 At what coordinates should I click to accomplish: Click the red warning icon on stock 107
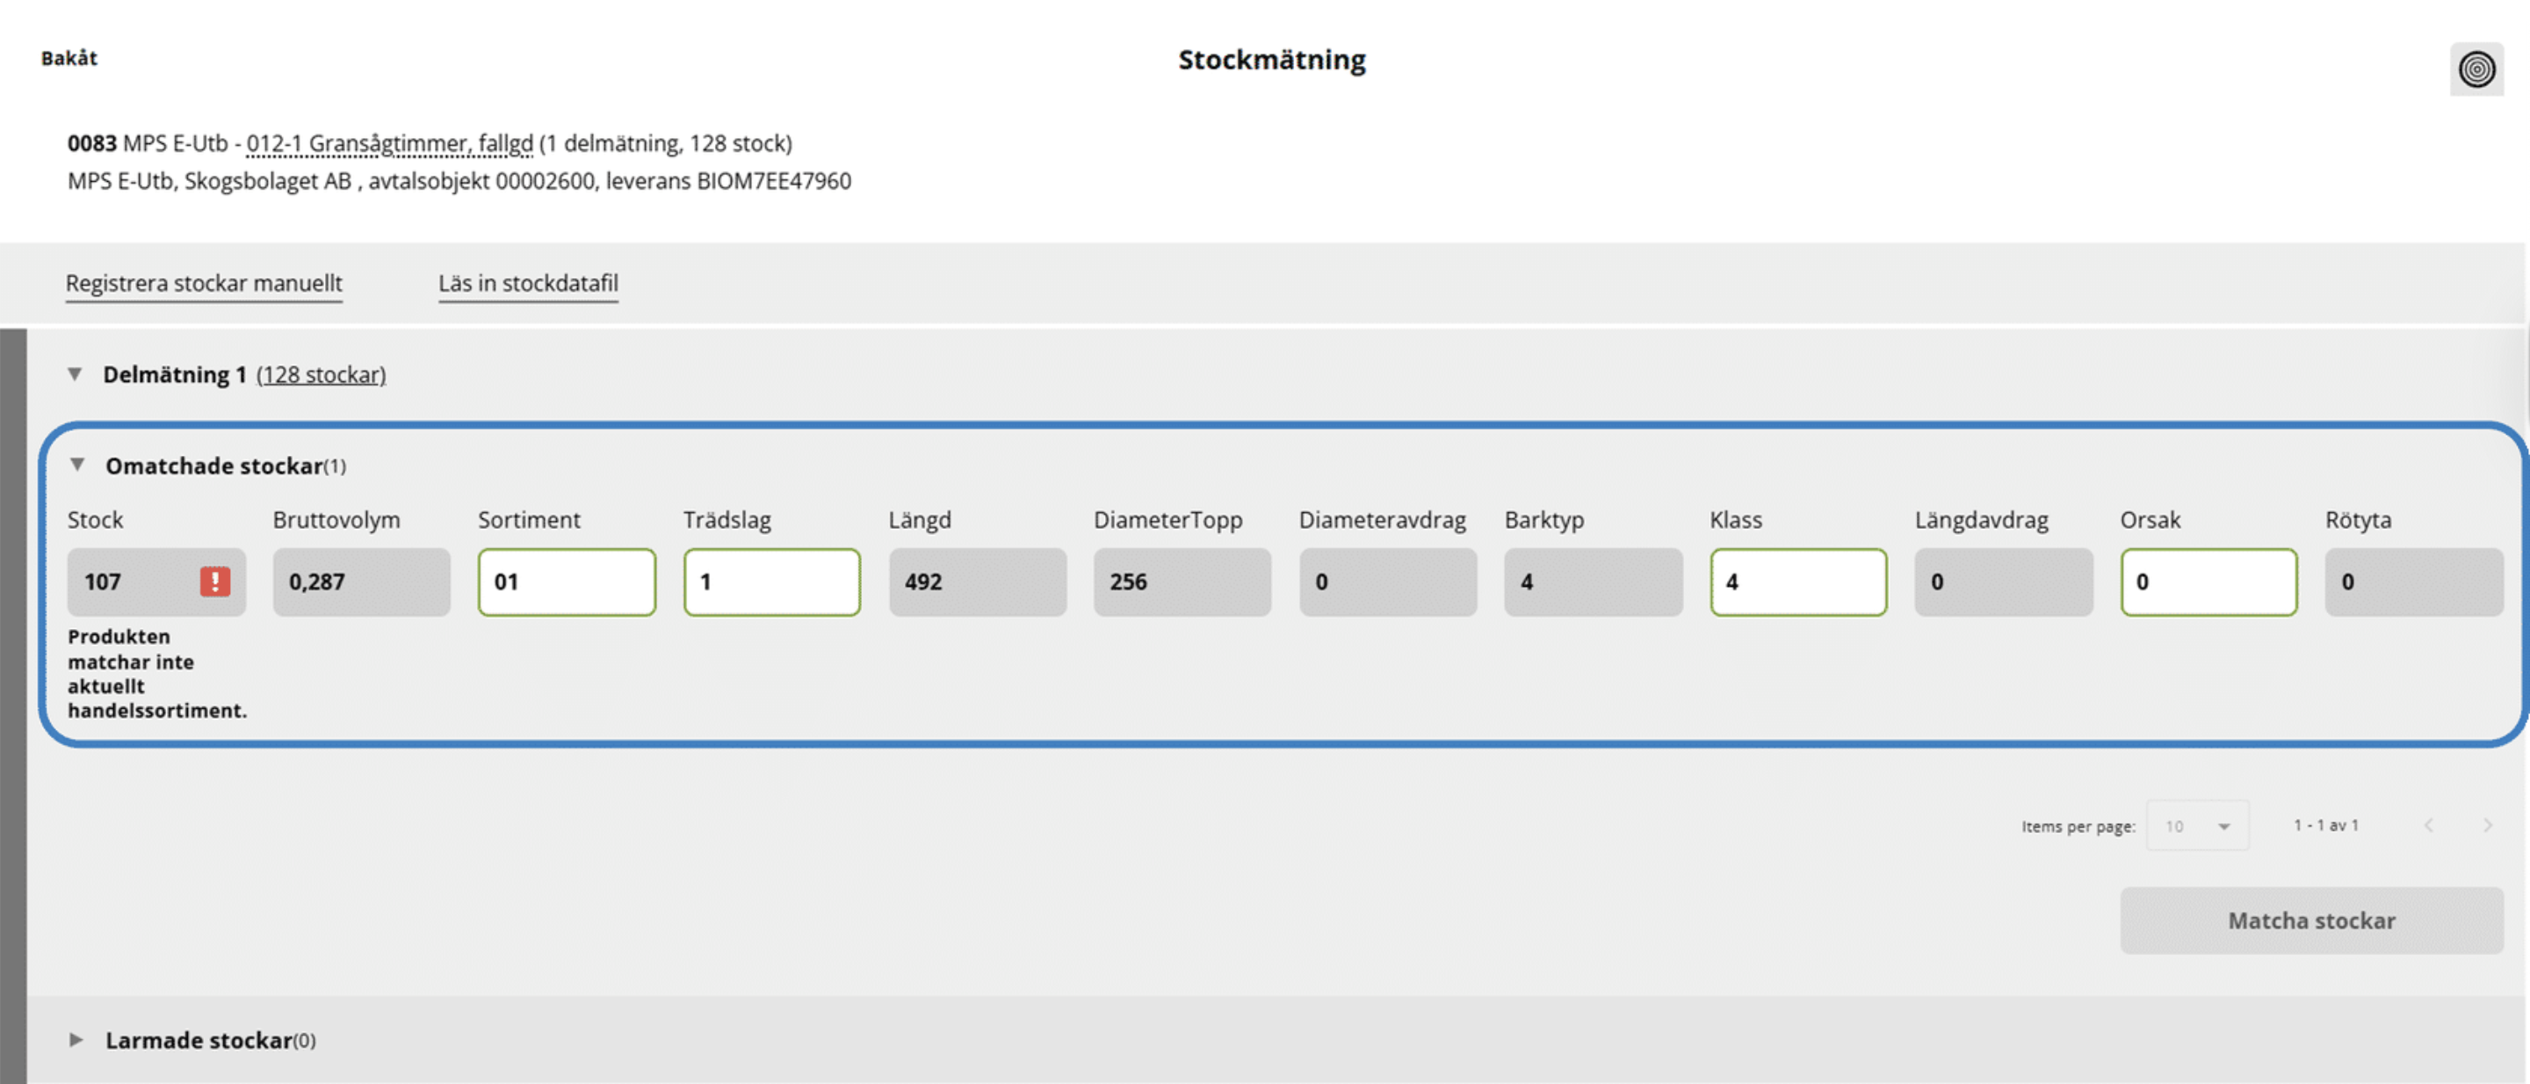215,582
